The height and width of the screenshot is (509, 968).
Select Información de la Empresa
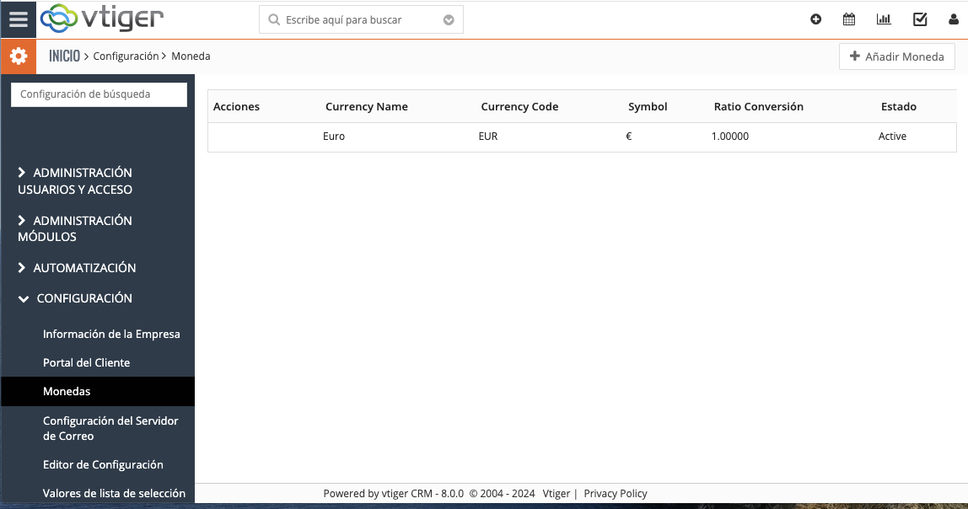(111, 334)
